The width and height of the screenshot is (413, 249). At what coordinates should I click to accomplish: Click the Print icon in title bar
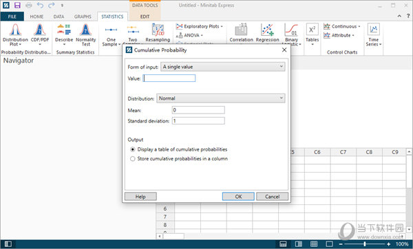pyautogui.click(x=29, y=5)
